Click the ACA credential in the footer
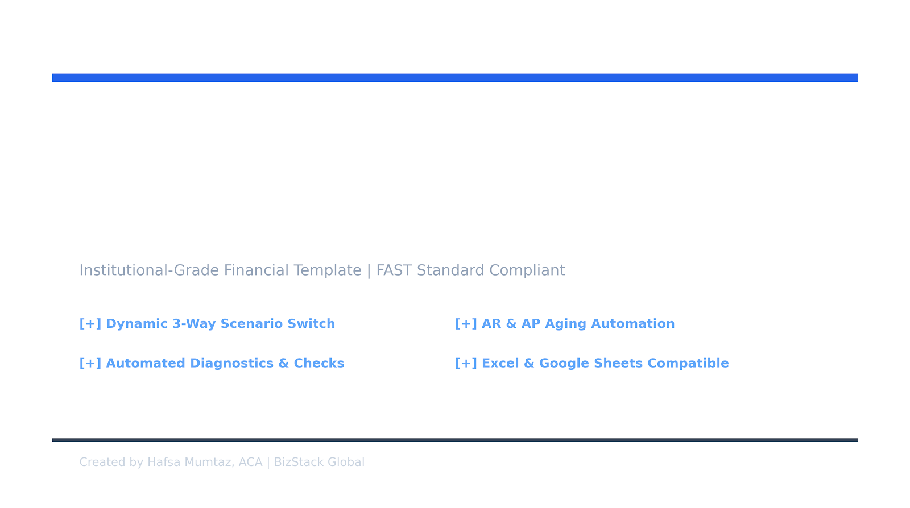Image resolution: width=910 pixels, height=508 pixels. pos(250,462)
